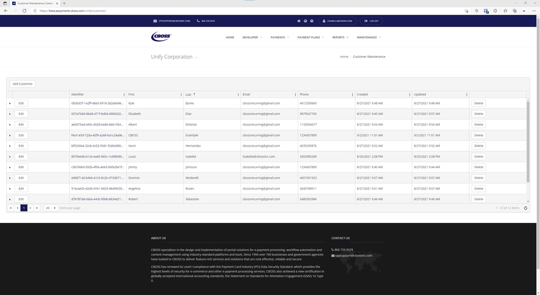The height and width of the screenshot is (295, 540).
Task: Refresh the customer grid with the refresh icon
Action: [x=525, y=208]
